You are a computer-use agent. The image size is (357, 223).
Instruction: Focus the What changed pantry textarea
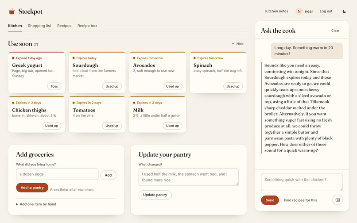click(x=189, y=177)
